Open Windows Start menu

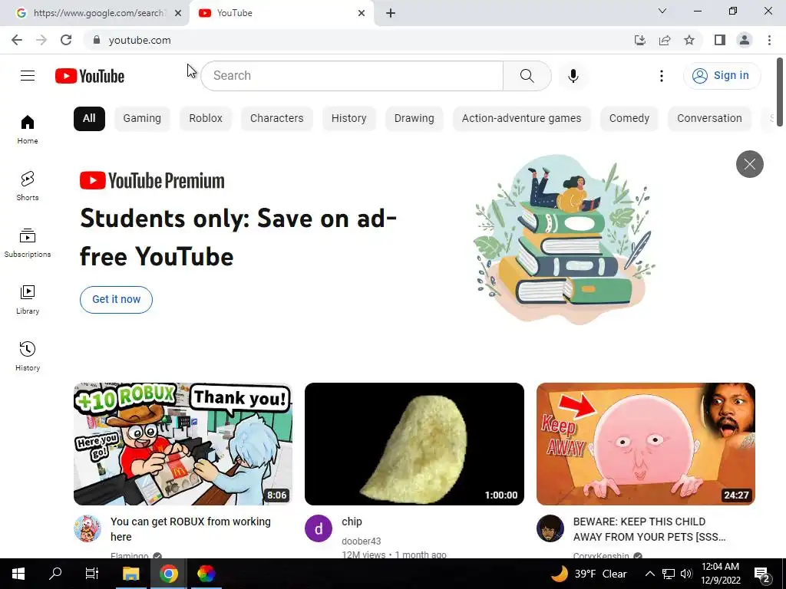(18, 574)
